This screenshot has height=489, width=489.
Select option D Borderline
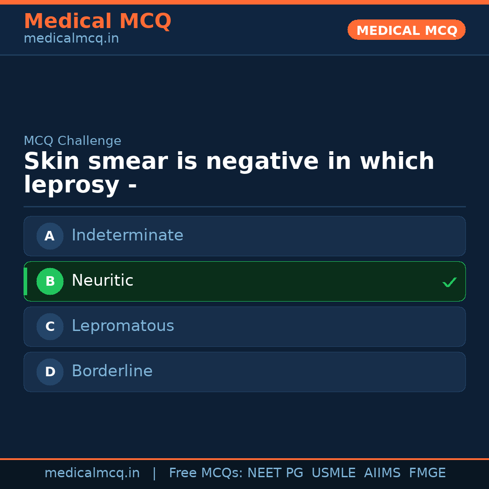(244, 372)
